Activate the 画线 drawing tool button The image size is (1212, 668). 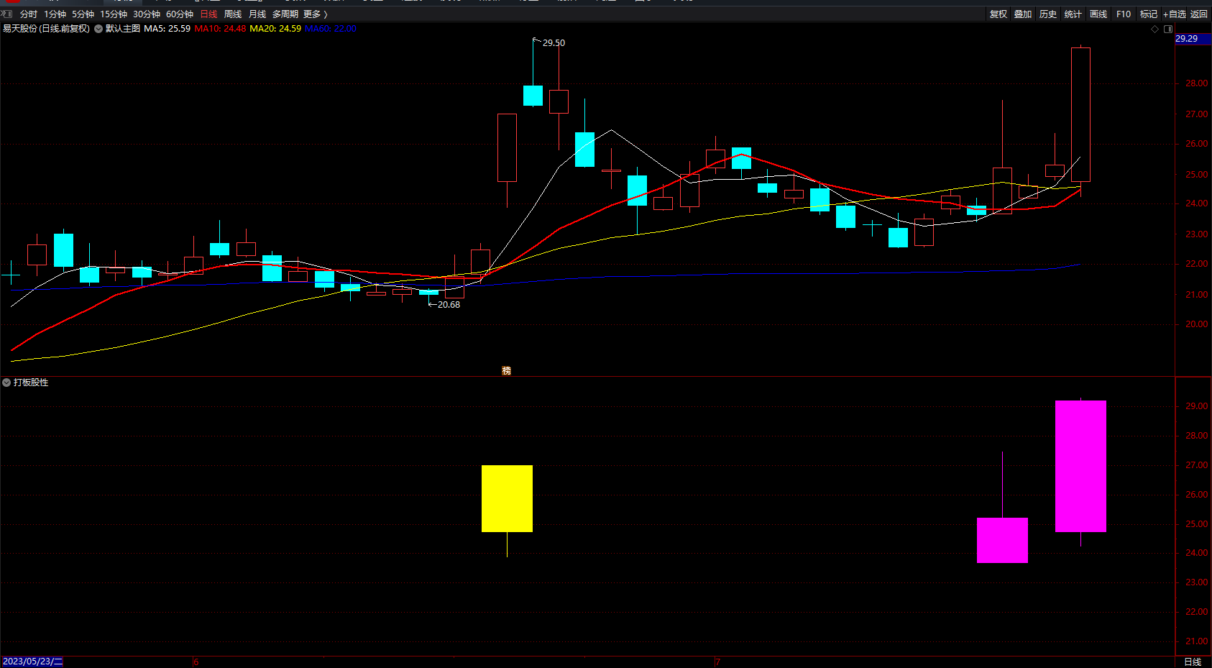1098,14
